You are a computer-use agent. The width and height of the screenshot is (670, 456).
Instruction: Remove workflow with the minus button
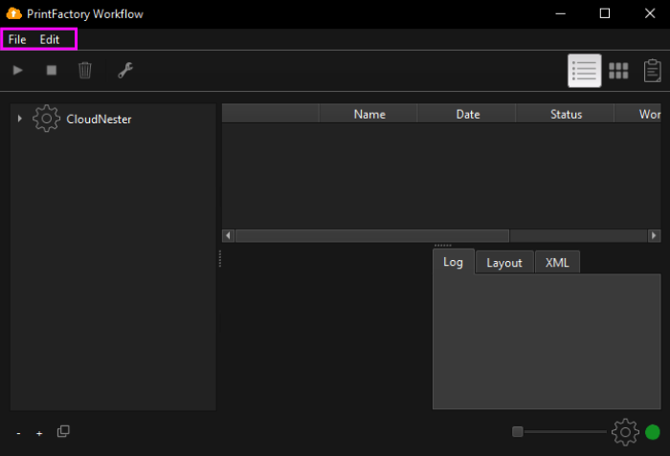pyautogui.click(x=18, y=433)
